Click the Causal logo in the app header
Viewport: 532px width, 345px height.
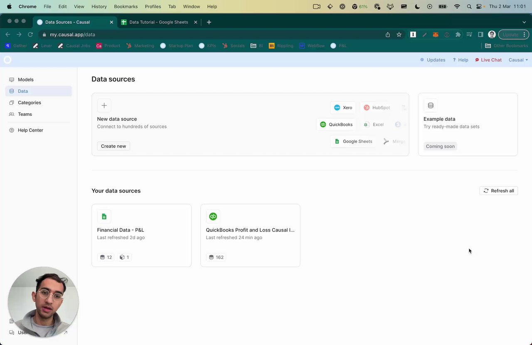pyautogui.click(x=7, y=60)
